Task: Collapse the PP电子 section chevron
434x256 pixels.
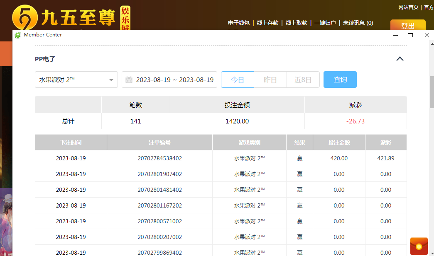Action: tap(400, 59)
